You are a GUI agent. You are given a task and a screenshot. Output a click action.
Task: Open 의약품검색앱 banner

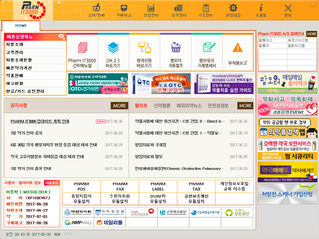click(x=288, y=128)
